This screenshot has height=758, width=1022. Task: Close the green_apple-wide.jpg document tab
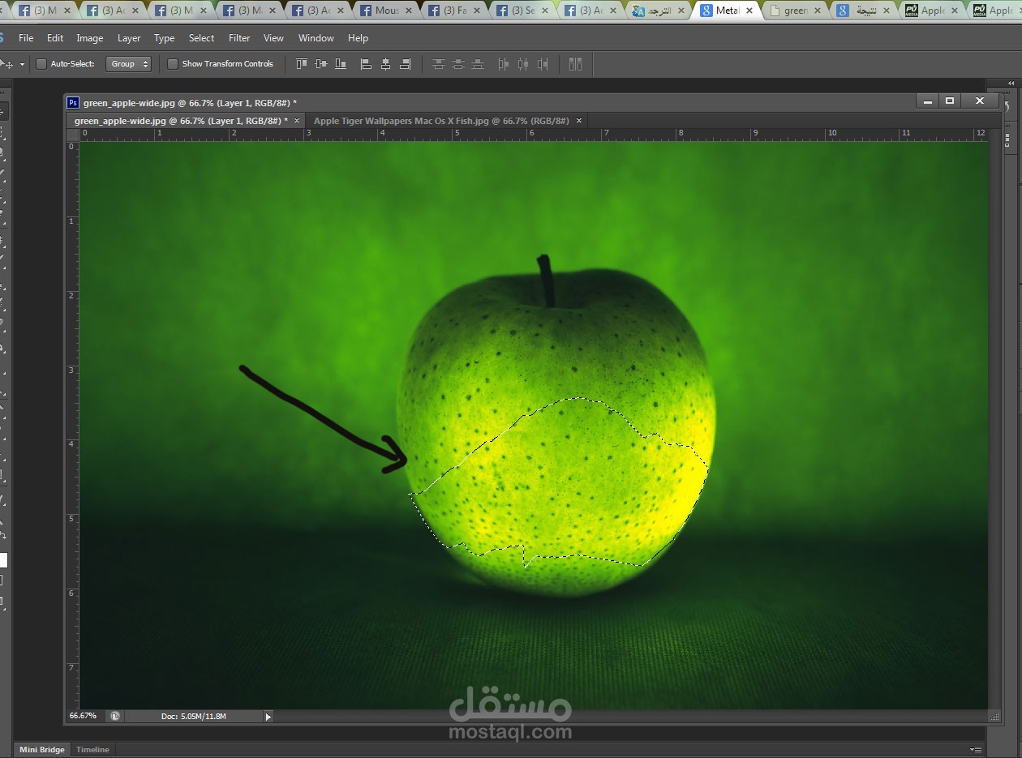tap(297, 121)
